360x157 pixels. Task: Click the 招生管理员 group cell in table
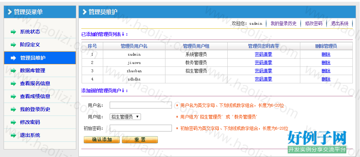(x=196, y=71)
